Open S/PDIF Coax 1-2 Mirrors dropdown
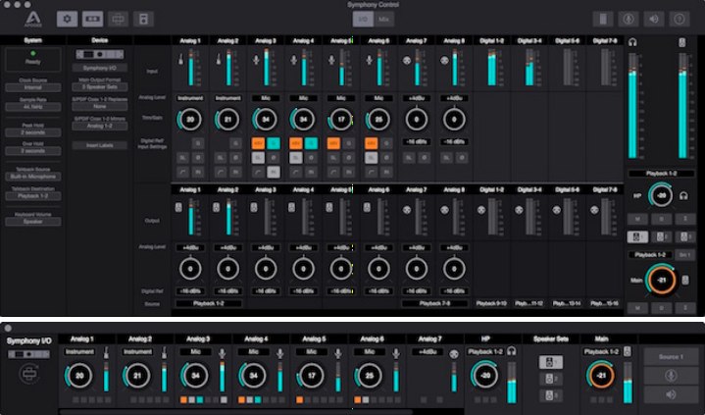 click(x=99, y=126)
